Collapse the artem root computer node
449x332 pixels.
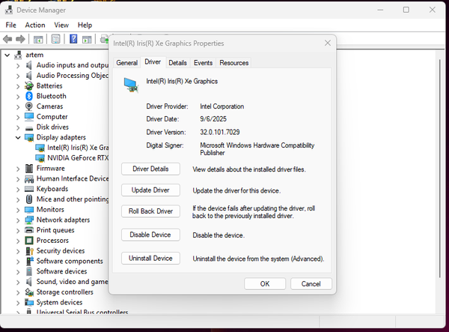point(7,55)
